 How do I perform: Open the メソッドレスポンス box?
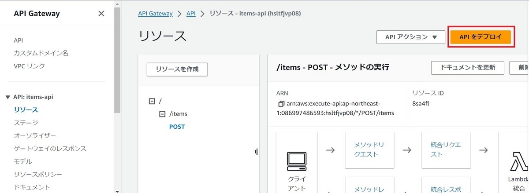point(369,185)
